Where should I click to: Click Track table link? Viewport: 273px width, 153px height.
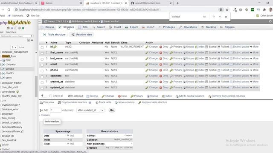click(103, 102)
